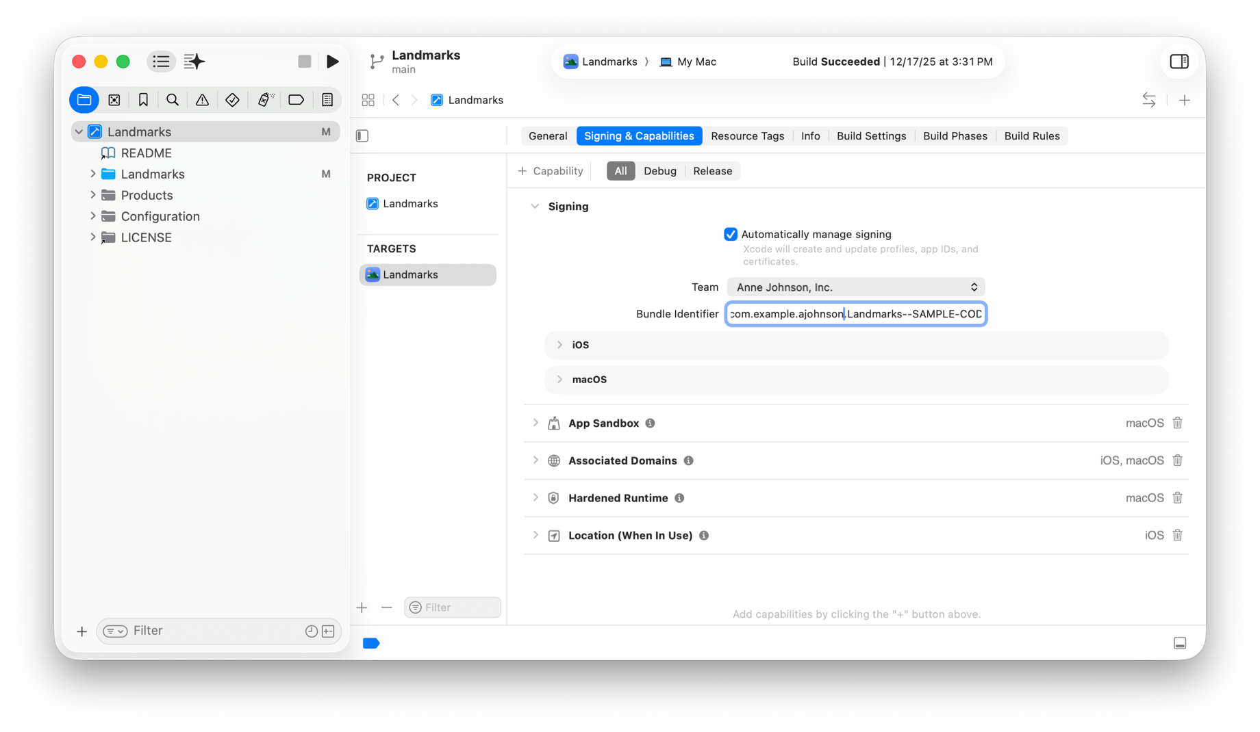The width and height of the screenshot is (1260, 732).
Task: Expand the macOS signing section
Action: click(559, 380)
